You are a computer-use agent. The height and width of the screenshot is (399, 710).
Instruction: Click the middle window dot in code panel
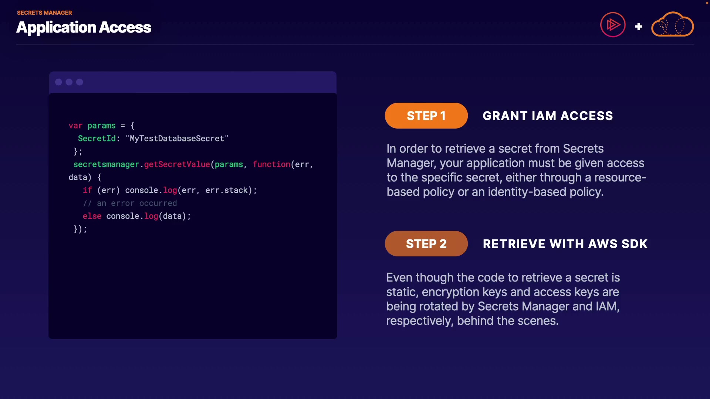69,82
